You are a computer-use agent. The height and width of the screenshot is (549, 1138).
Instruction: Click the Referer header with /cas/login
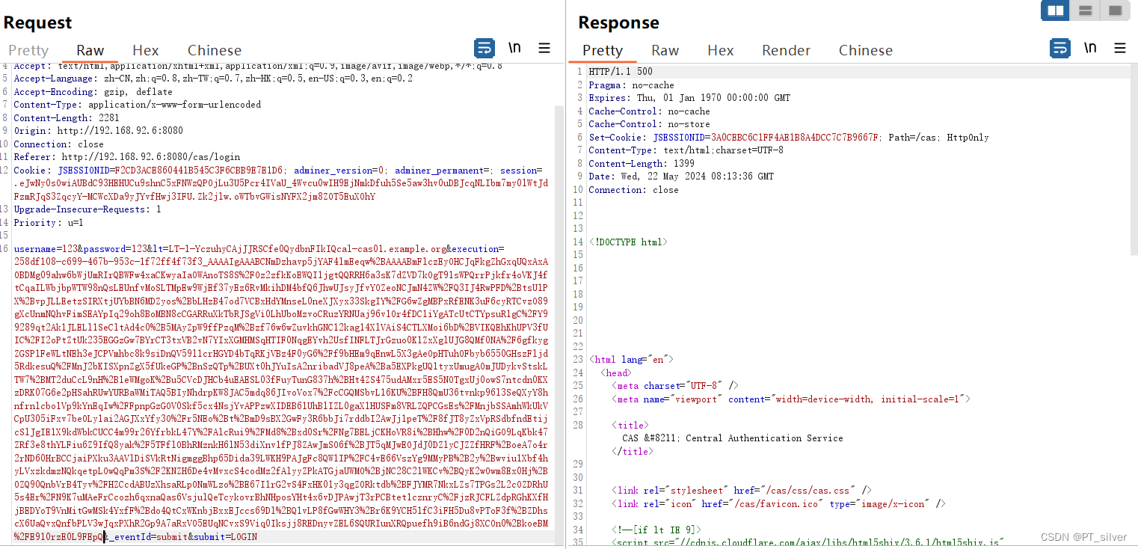[x=127, y=157]
